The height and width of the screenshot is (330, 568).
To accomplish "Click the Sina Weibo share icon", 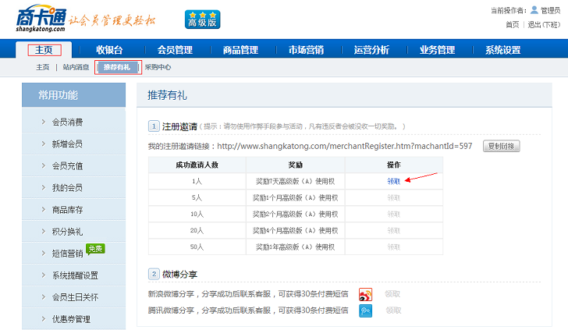I will click(365, 294).
